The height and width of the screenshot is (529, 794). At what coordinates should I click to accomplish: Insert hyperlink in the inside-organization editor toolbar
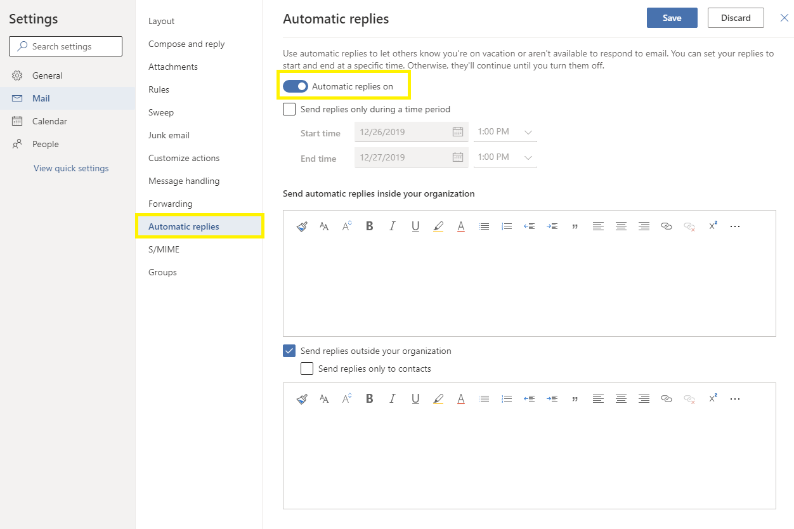coord(666,226)
